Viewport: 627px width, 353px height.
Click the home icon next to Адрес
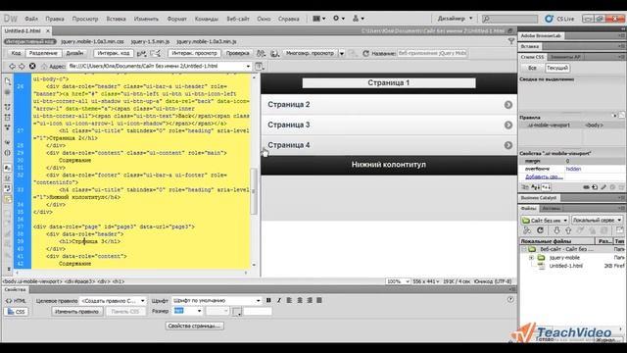(x=44, y=67)
